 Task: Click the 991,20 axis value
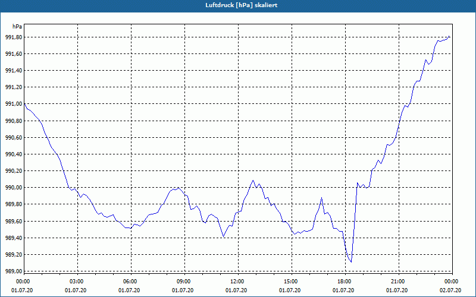14,87
